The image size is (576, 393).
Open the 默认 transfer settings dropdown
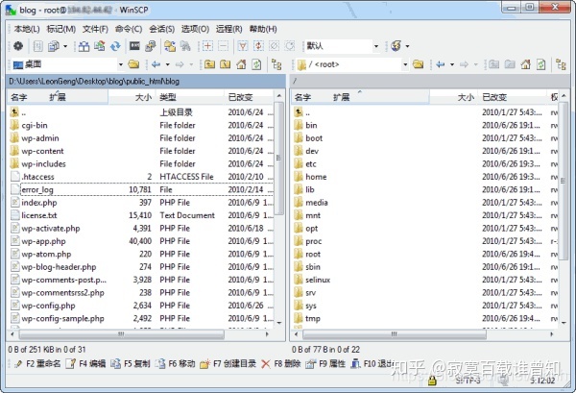(376, 46)
